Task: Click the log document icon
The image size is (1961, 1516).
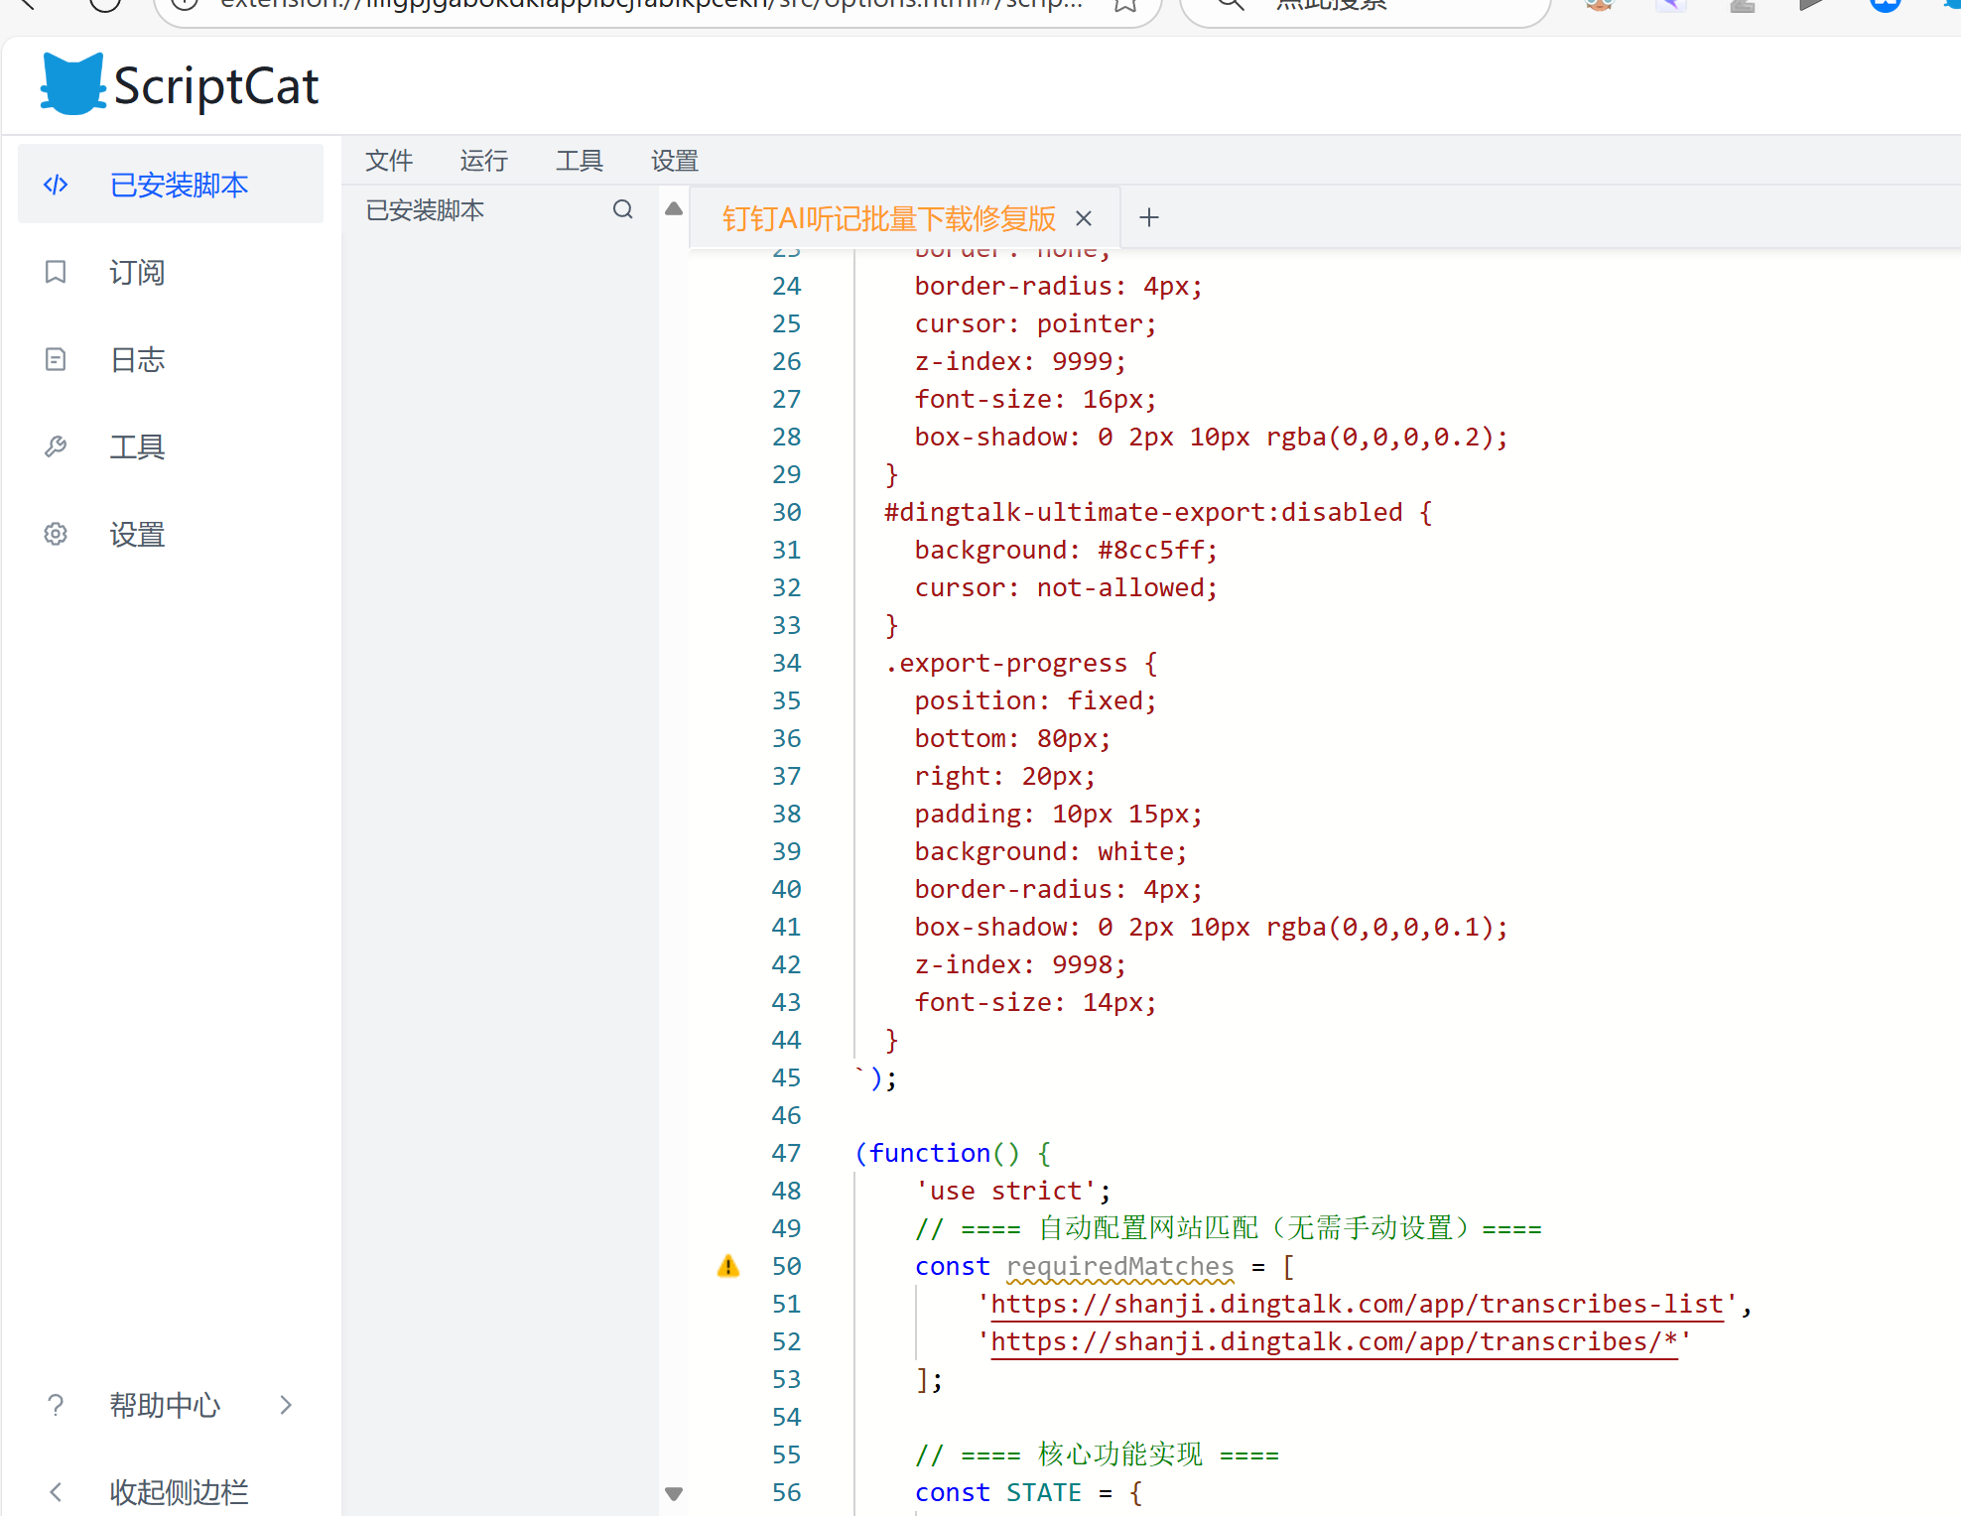Action: click(x=56, y=359)
